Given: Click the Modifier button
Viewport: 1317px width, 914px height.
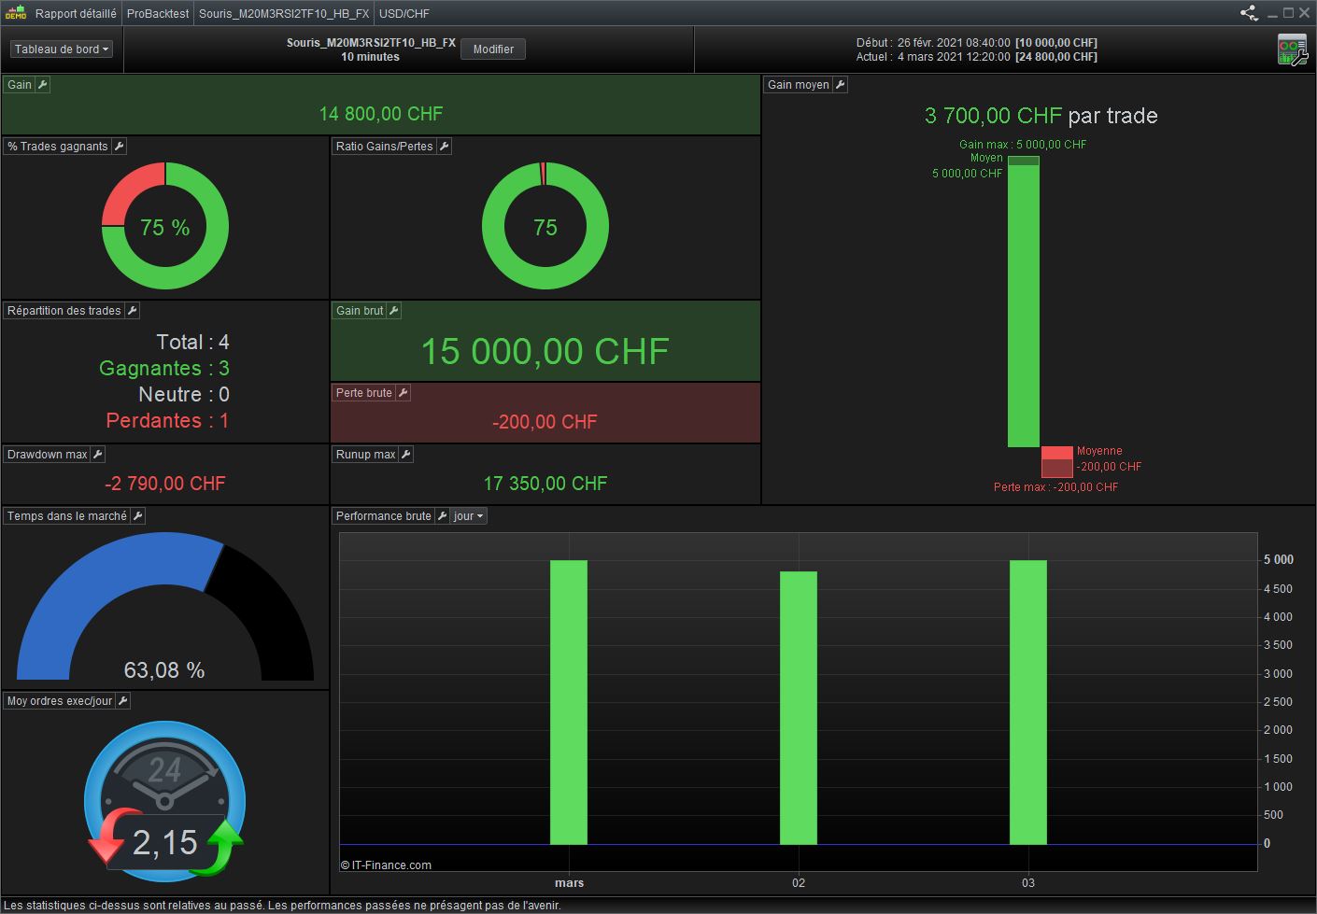Looking at the screenshot, I should click(x=493, y=49).
